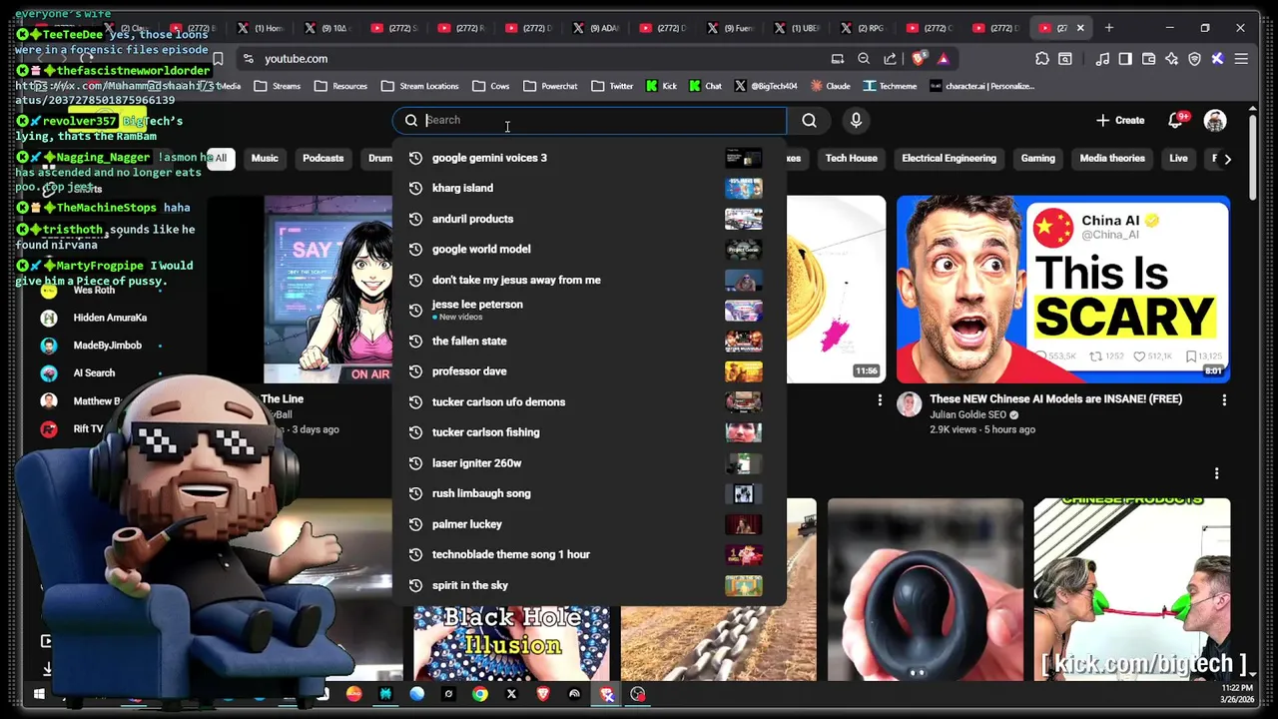Open Google Chrome from the taskbar
The width and height of the screenshot is (1278, 719).
(480, 694)
